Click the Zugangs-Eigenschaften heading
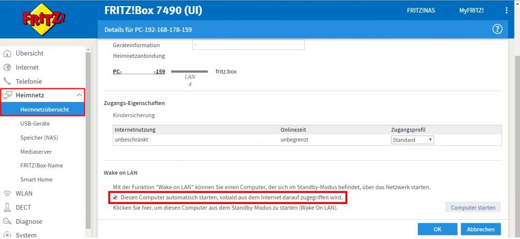Viewport: 520px width, 239px height. pyautogui.click(x=134, y=103)
